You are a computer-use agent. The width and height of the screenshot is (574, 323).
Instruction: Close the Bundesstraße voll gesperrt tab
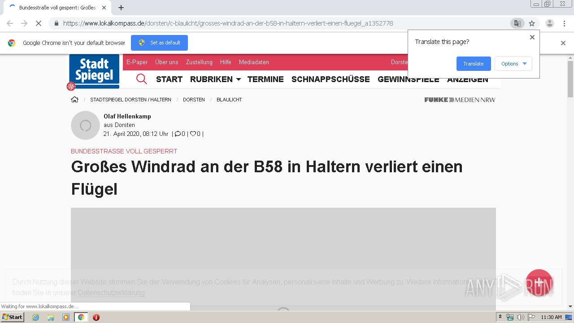[104, 8]
